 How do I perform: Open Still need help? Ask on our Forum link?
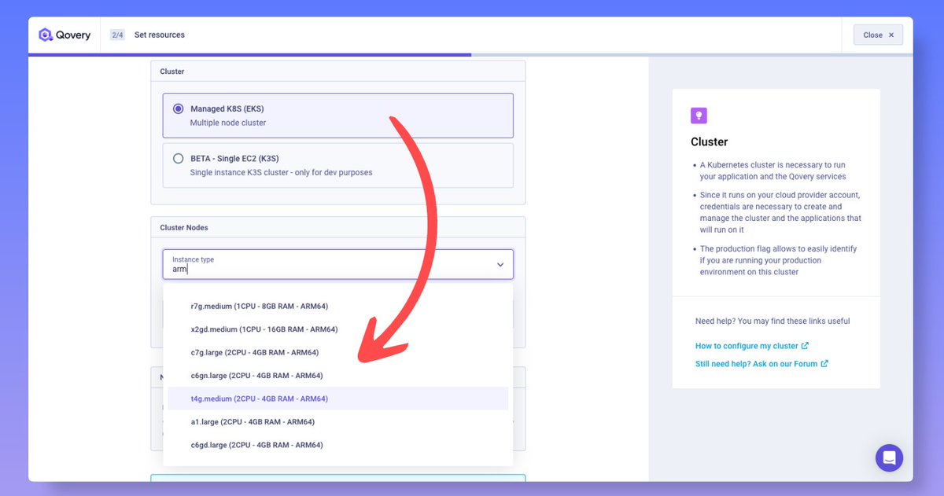[761, 364]
